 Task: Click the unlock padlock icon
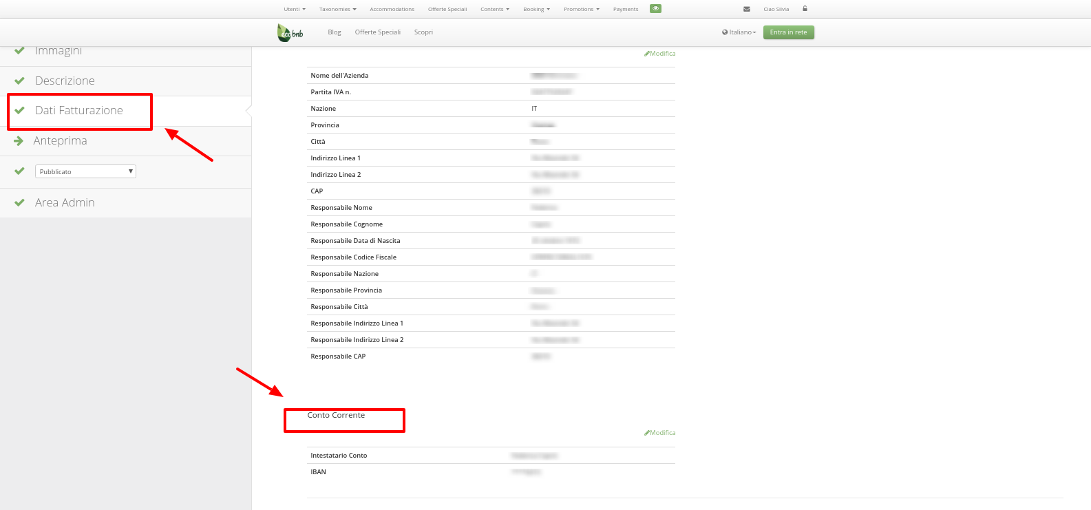click(x=805, y=9)
